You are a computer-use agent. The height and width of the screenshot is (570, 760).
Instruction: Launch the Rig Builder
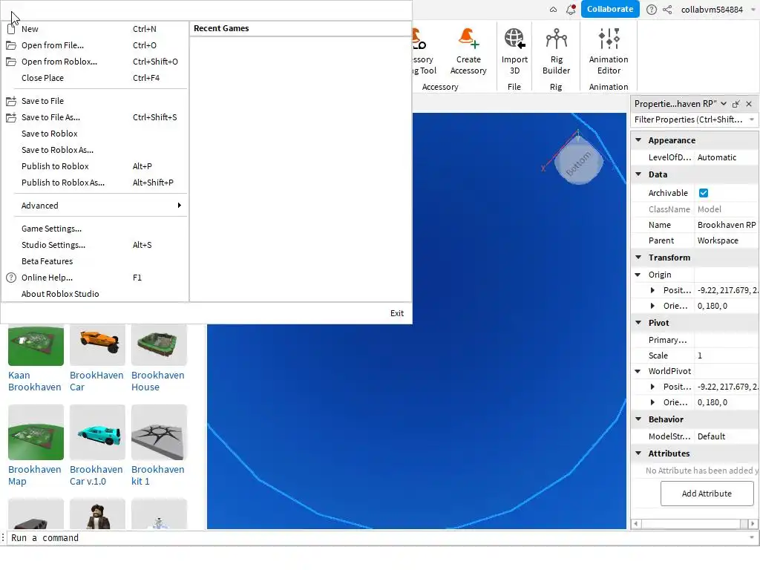click(556, 51)
